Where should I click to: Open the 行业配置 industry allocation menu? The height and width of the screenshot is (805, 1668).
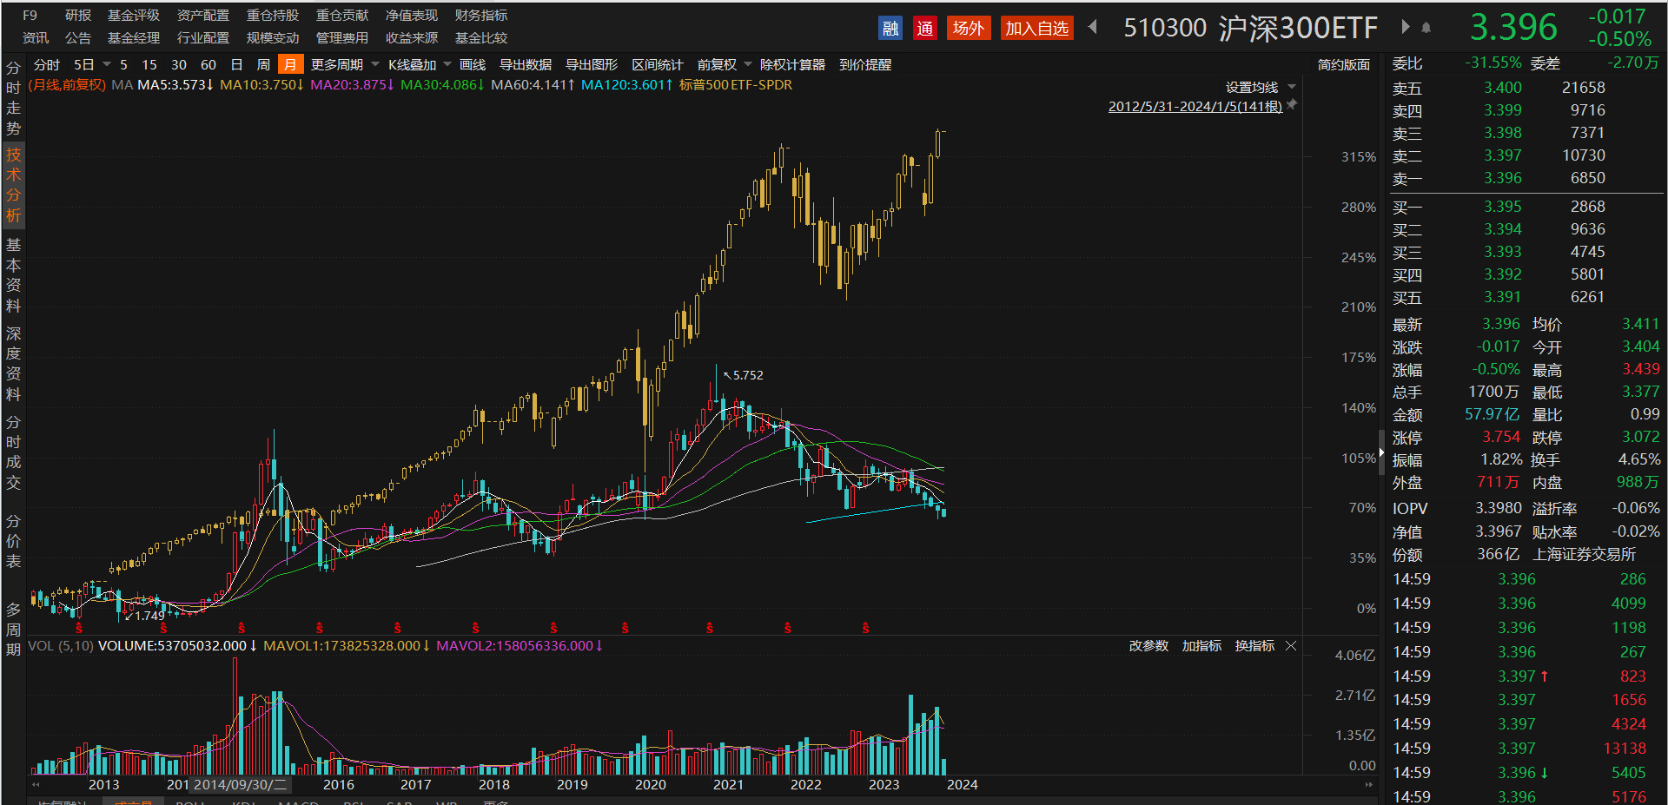203,38
